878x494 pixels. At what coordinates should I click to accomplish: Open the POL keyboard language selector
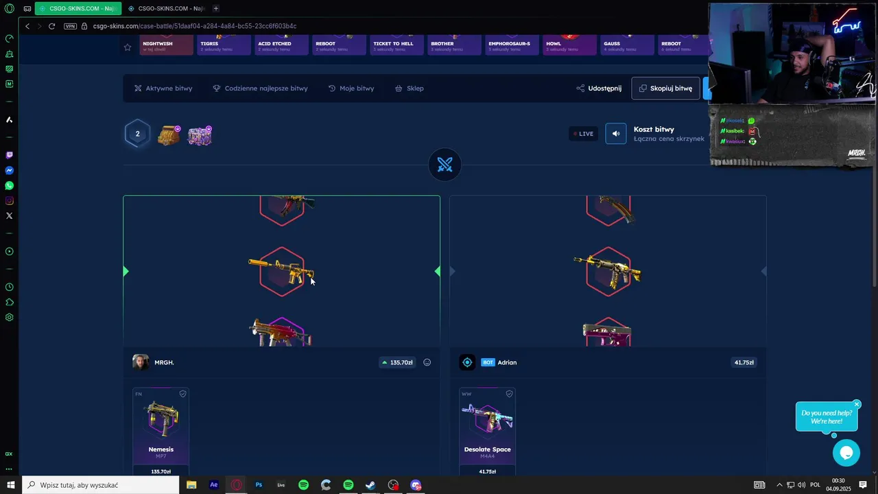click(x=816, y=485)
